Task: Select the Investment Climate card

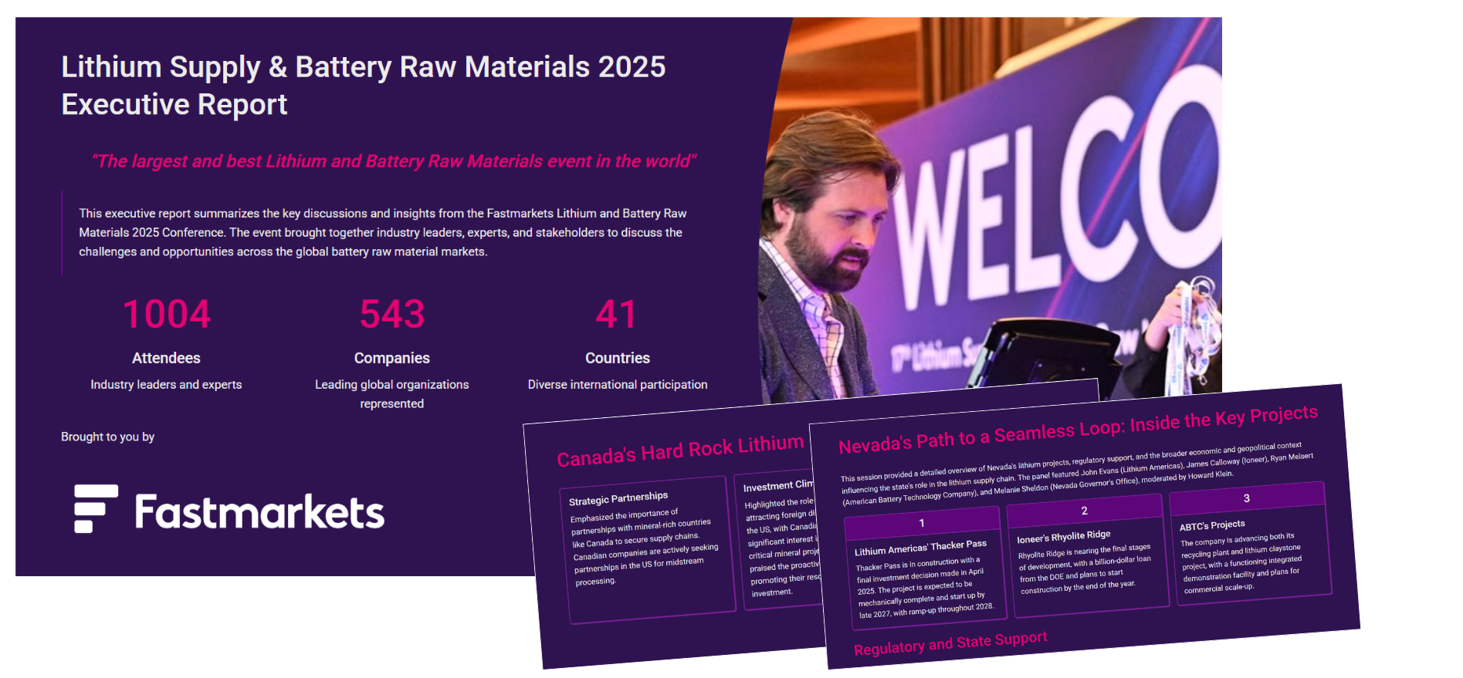Action: pyautogui.click(x=776, y=540)
